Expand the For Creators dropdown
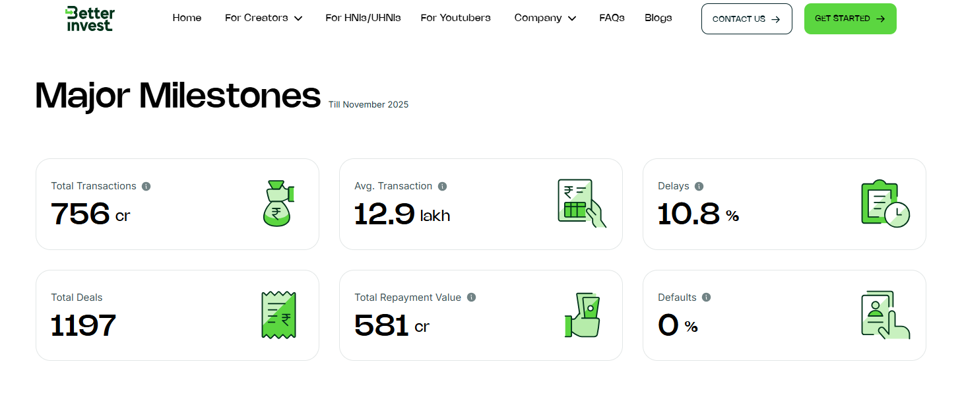962x409 pixels. tap(263, 18)
